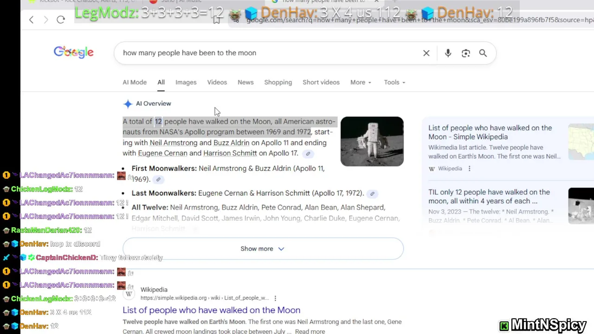This screenshot has width=594, height=334.
Task: Click the 'All Twelve:' bold text
Action: [x=150, y=207]
